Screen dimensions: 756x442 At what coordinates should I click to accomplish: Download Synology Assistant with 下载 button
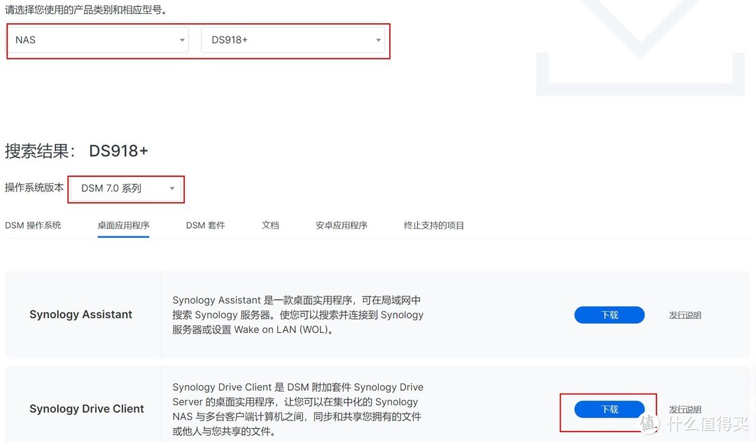610,315
